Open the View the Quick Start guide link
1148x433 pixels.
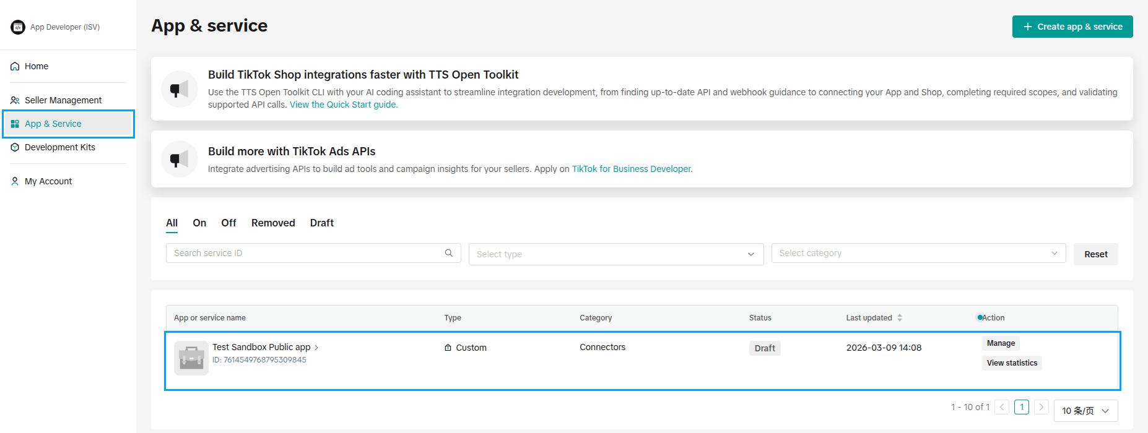click(x=344, y=105)
